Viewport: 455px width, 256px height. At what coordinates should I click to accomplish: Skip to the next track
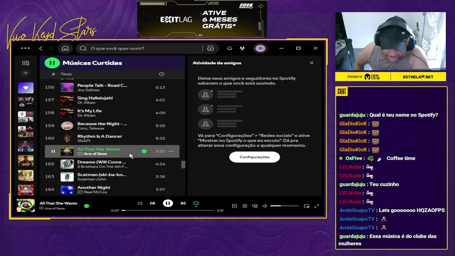click(183, 203)
